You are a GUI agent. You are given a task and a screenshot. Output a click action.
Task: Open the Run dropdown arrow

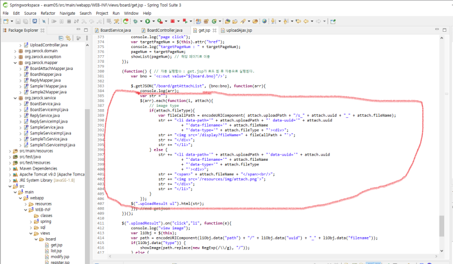click(x=154, y=21)
